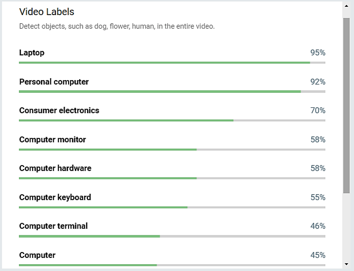The image size is (354, 271).
Task: Click the vertical scrollbar thumb
Action: [346, 105]
